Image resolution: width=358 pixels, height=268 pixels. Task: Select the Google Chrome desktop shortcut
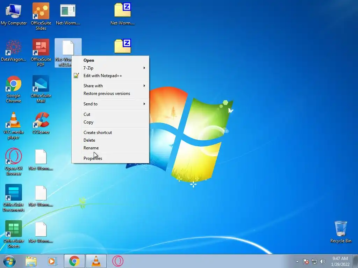(14, 89)
